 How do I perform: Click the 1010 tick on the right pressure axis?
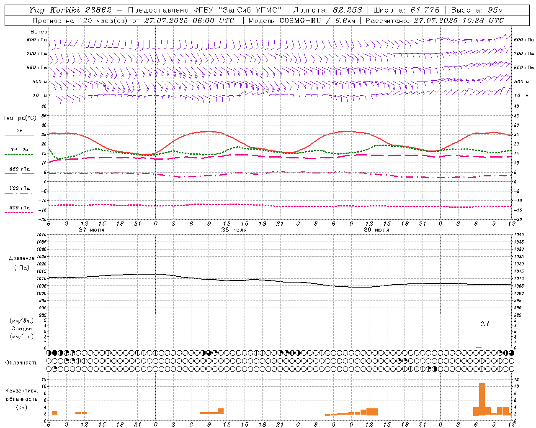click(x=519, y=278)
